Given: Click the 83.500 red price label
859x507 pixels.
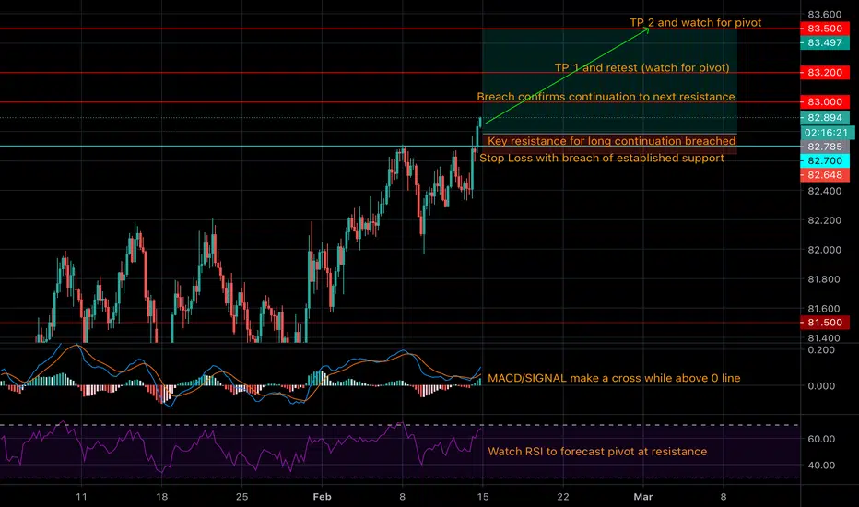Looking at the screenshot, I should (825, 29).
